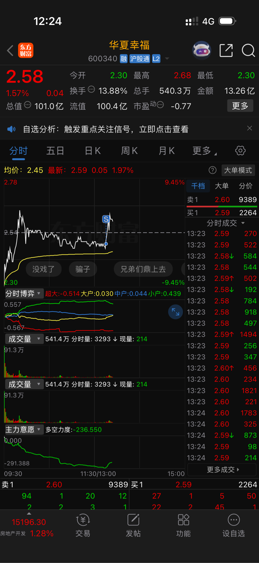
Task: Tap the question mark help icon
Action: [212, 170]
